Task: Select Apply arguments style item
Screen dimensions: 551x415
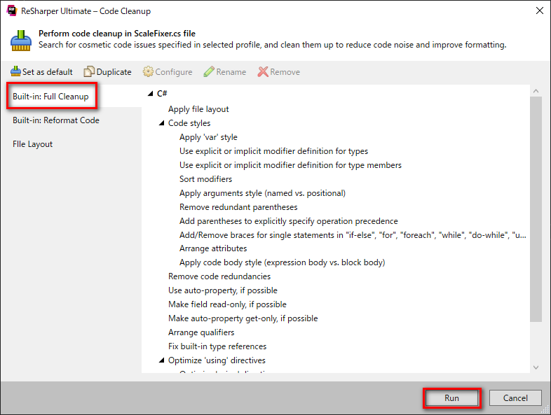Action: click(x=262, y=193)
